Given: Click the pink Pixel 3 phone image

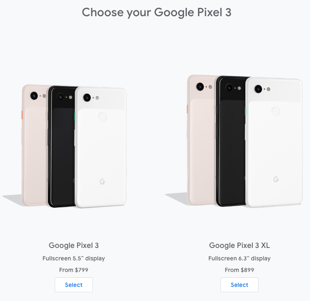Looking at the screenshot, I should [x=34, y=146].
